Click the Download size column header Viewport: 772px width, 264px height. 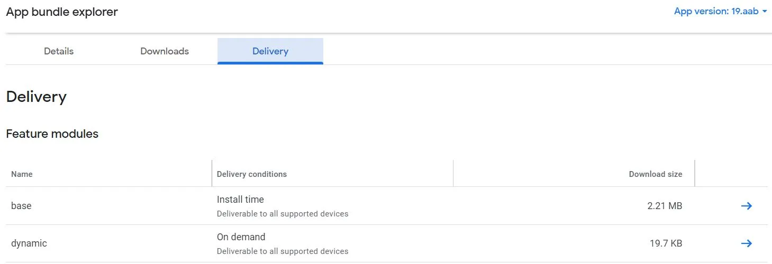[x=655, y=174]
